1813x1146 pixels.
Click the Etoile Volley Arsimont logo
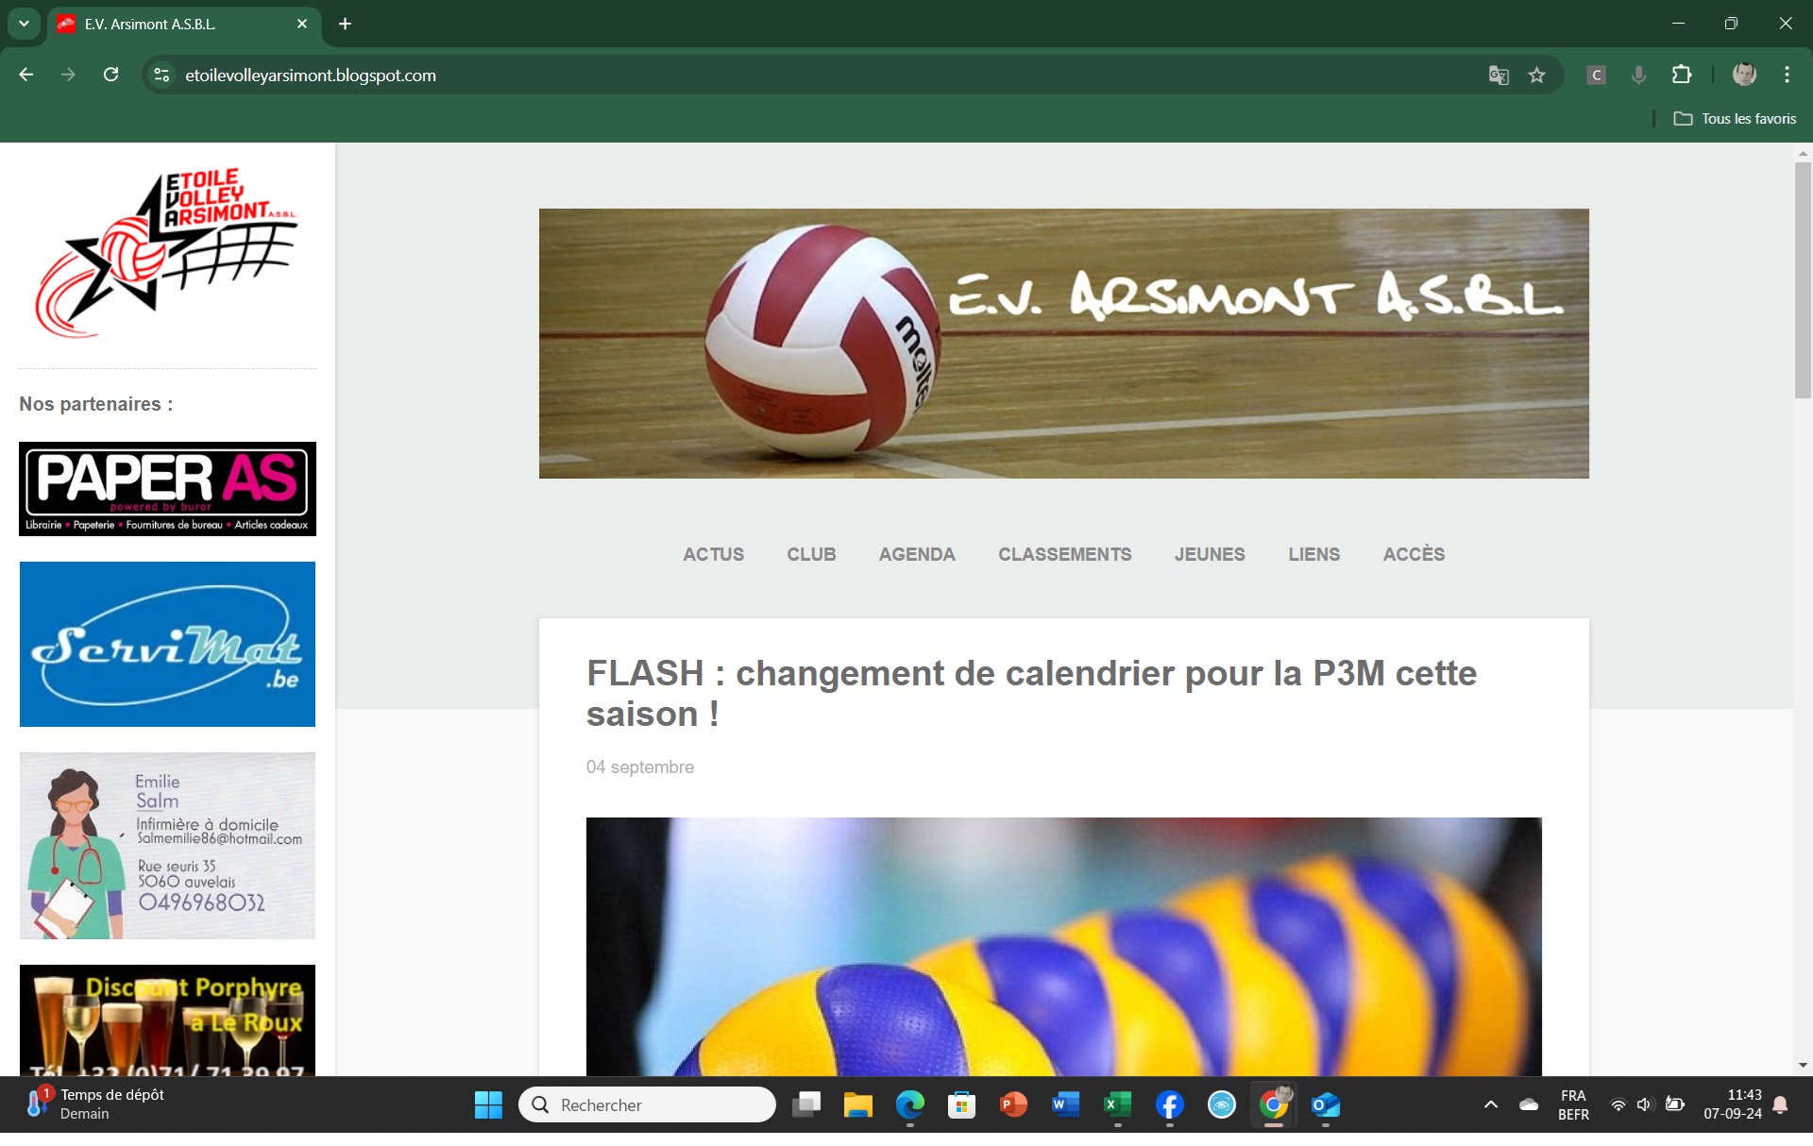click(x=167, y=252)
